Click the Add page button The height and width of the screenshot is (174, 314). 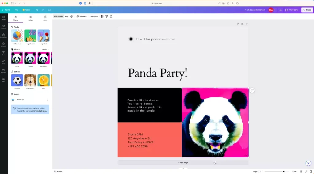pyautogui.click(x=183, y=163)
